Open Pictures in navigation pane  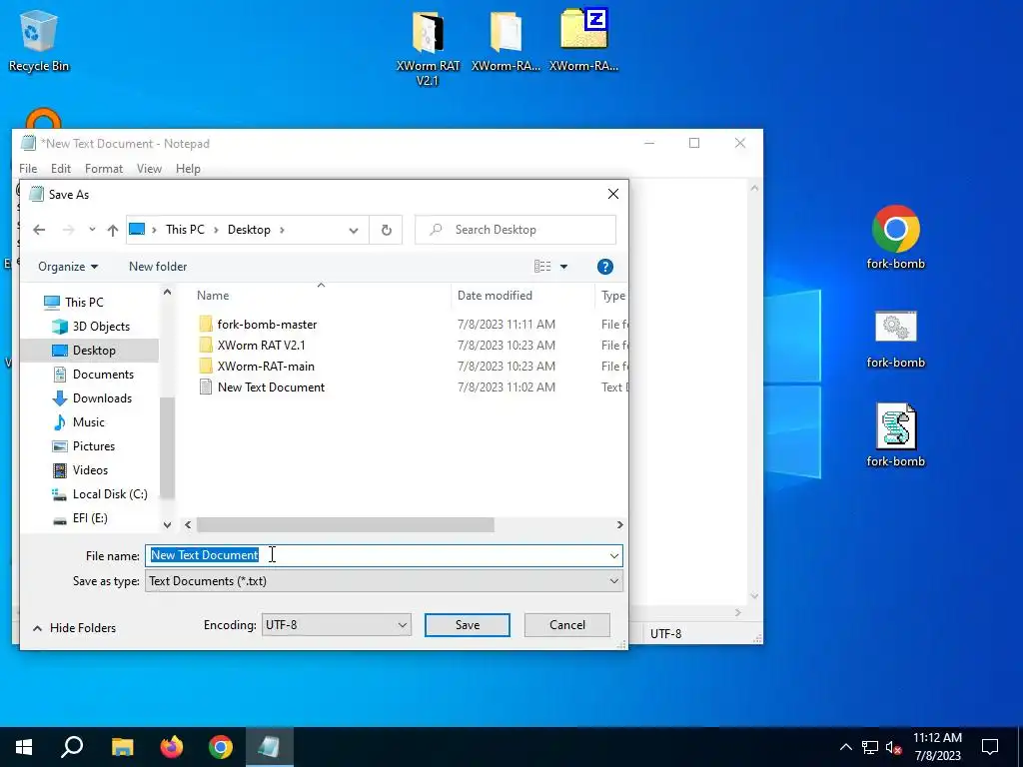click(x=93, y=446)
